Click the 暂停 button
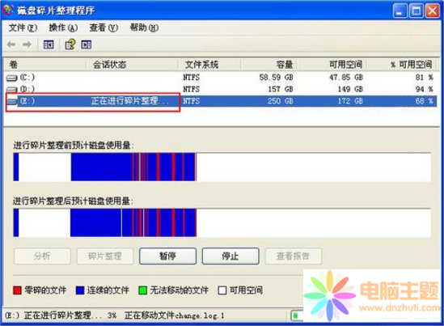 167,256
